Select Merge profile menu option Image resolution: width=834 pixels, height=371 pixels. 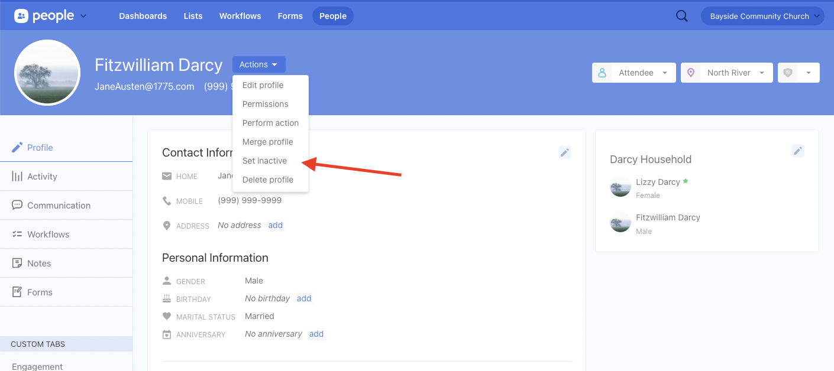click(267, 142)
